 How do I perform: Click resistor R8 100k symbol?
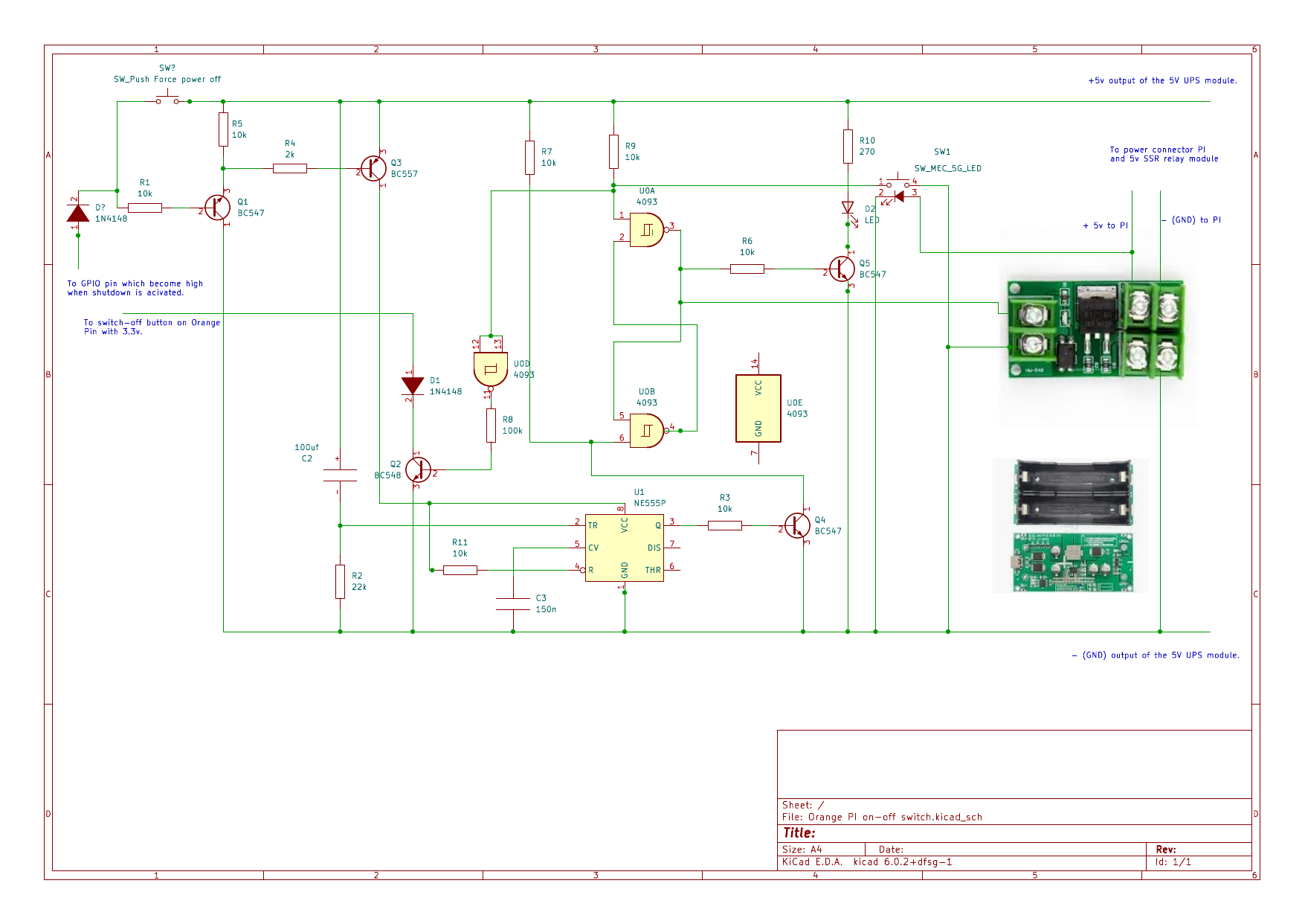pos(491,426)
